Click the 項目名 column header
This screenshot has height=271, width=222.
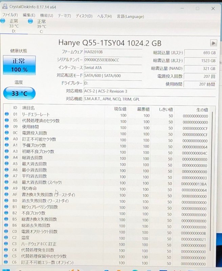tap(28, 108)
